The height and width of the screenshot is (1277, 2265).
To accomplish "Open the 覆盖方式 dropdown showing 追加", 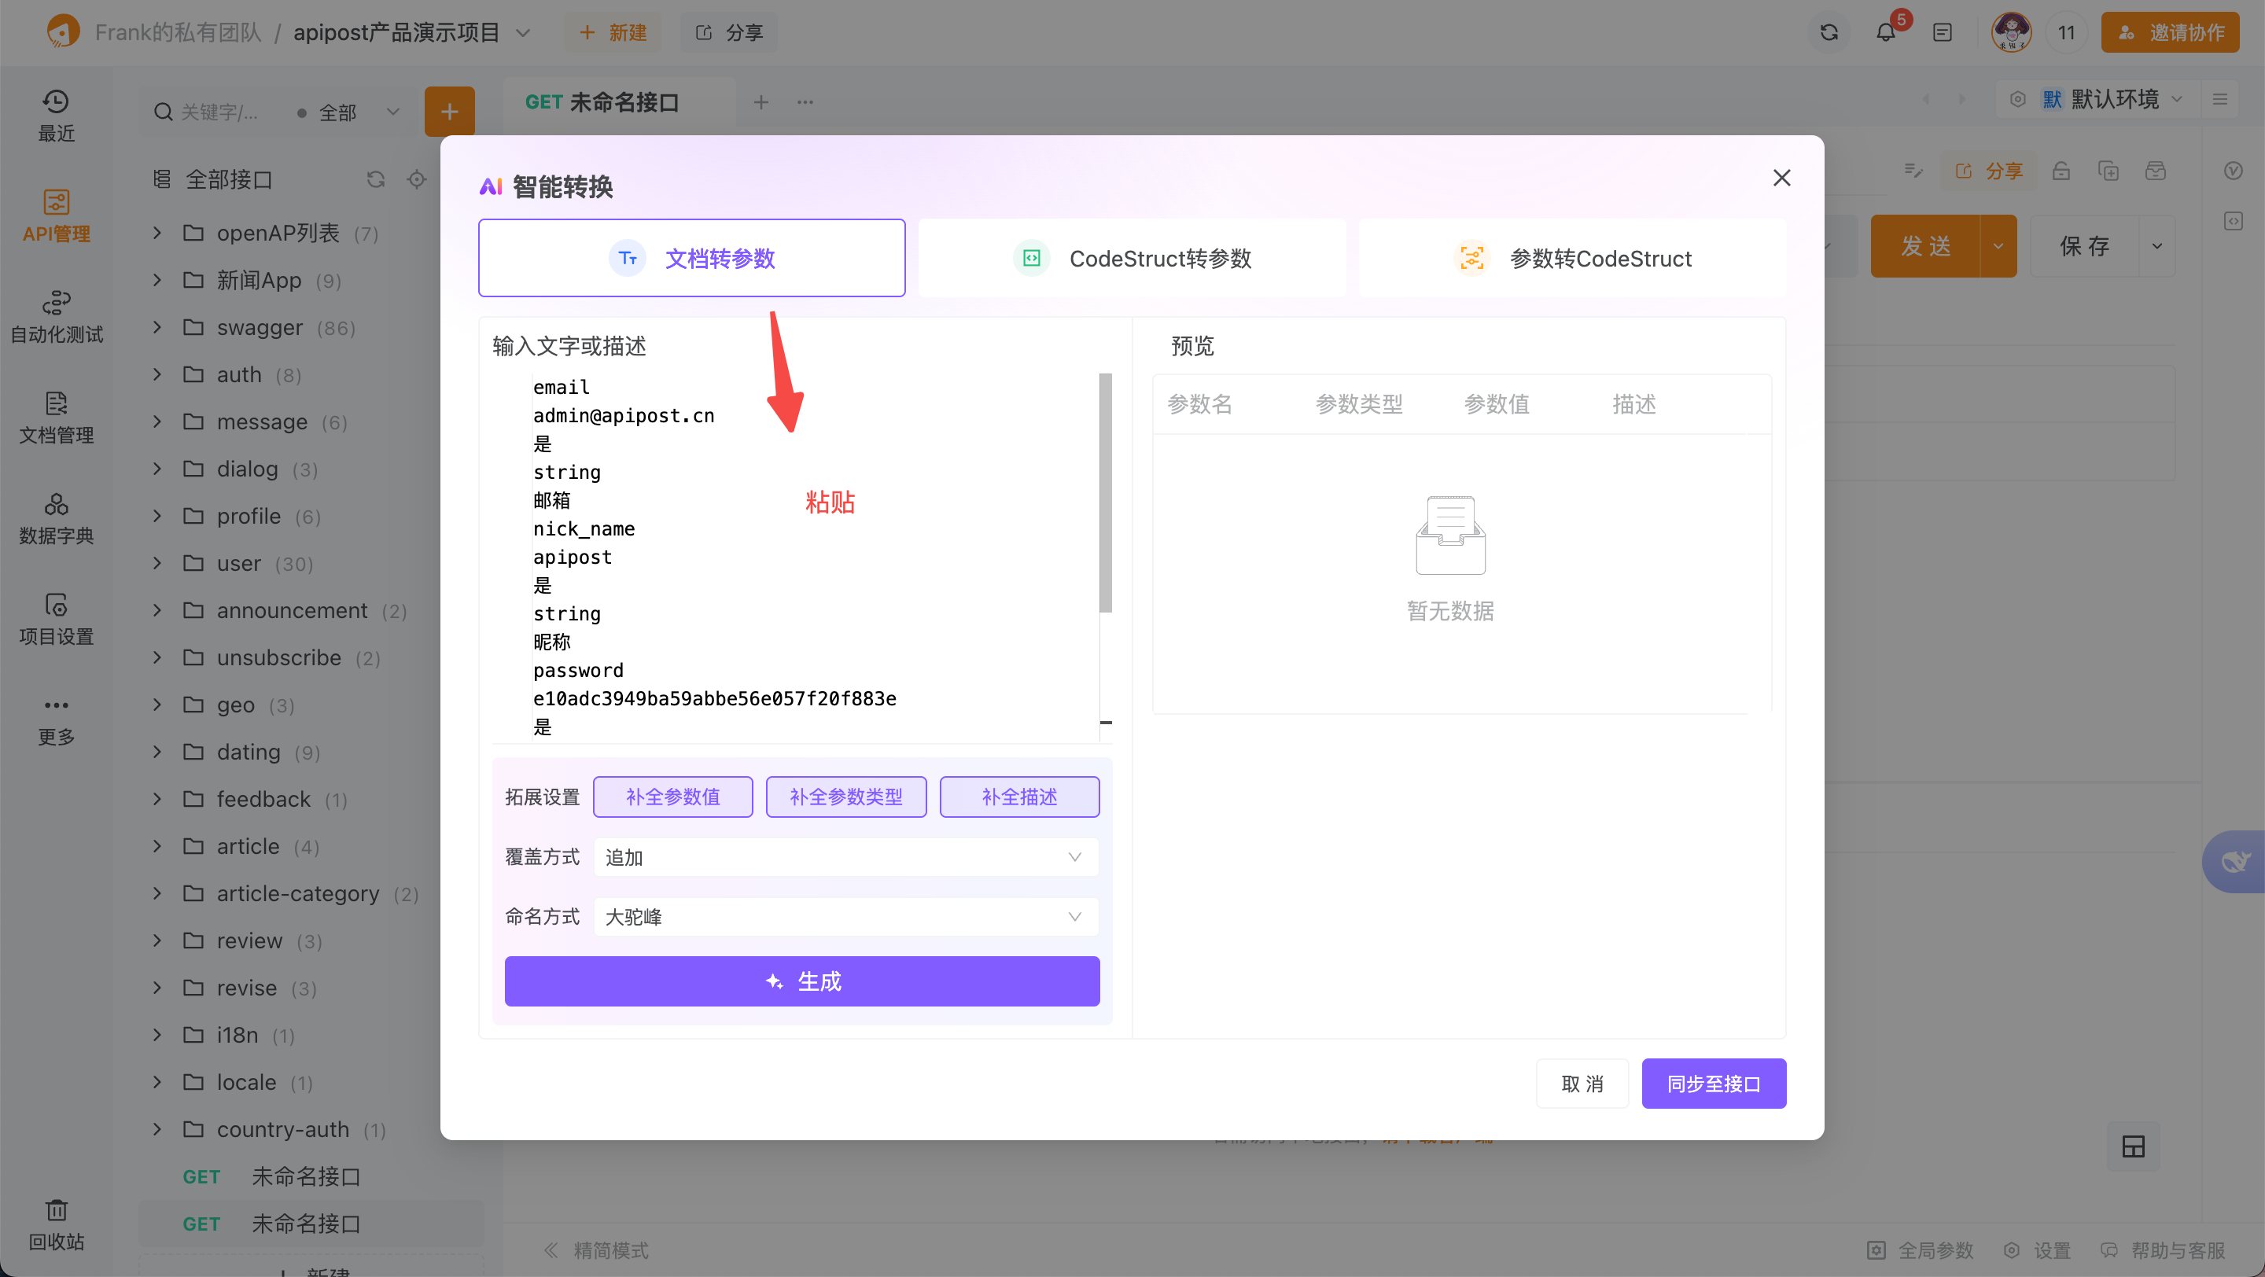I will [844, 857].
